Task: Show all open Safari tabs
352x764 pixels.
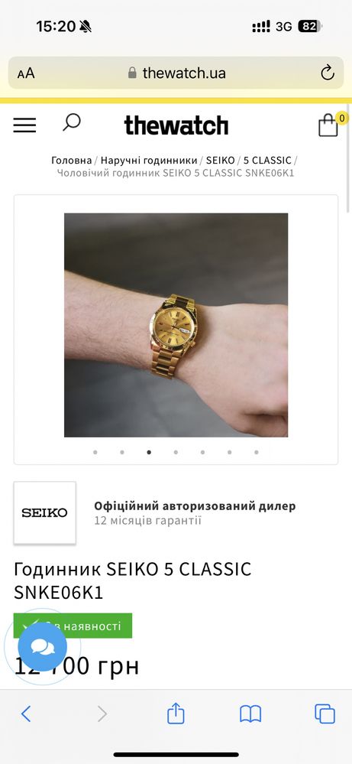Action: tap(325, 714)
